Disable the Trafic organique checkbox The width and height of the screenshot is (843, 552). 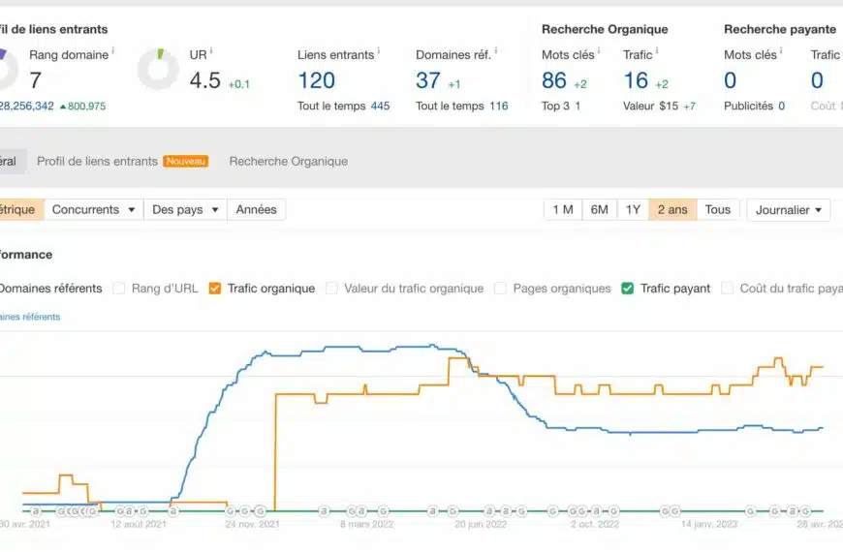click(215, 289)
